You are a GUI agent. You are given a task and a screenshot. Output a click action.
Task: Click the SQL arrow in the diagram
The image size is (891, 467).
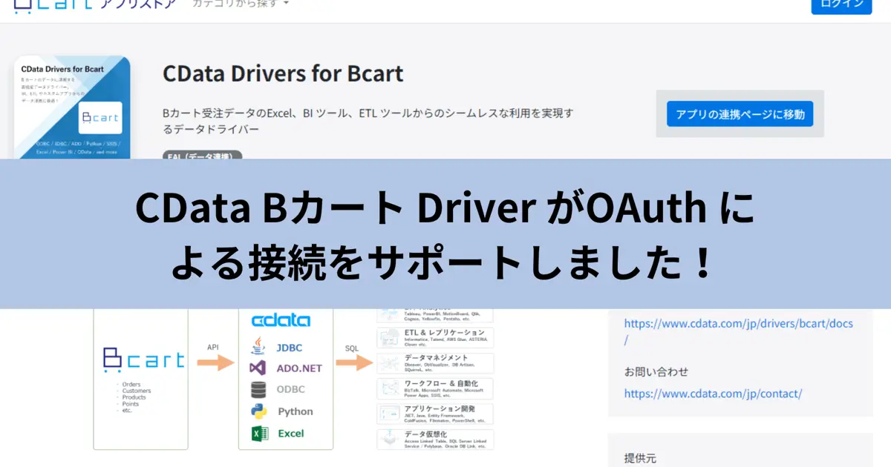(353, 362)
